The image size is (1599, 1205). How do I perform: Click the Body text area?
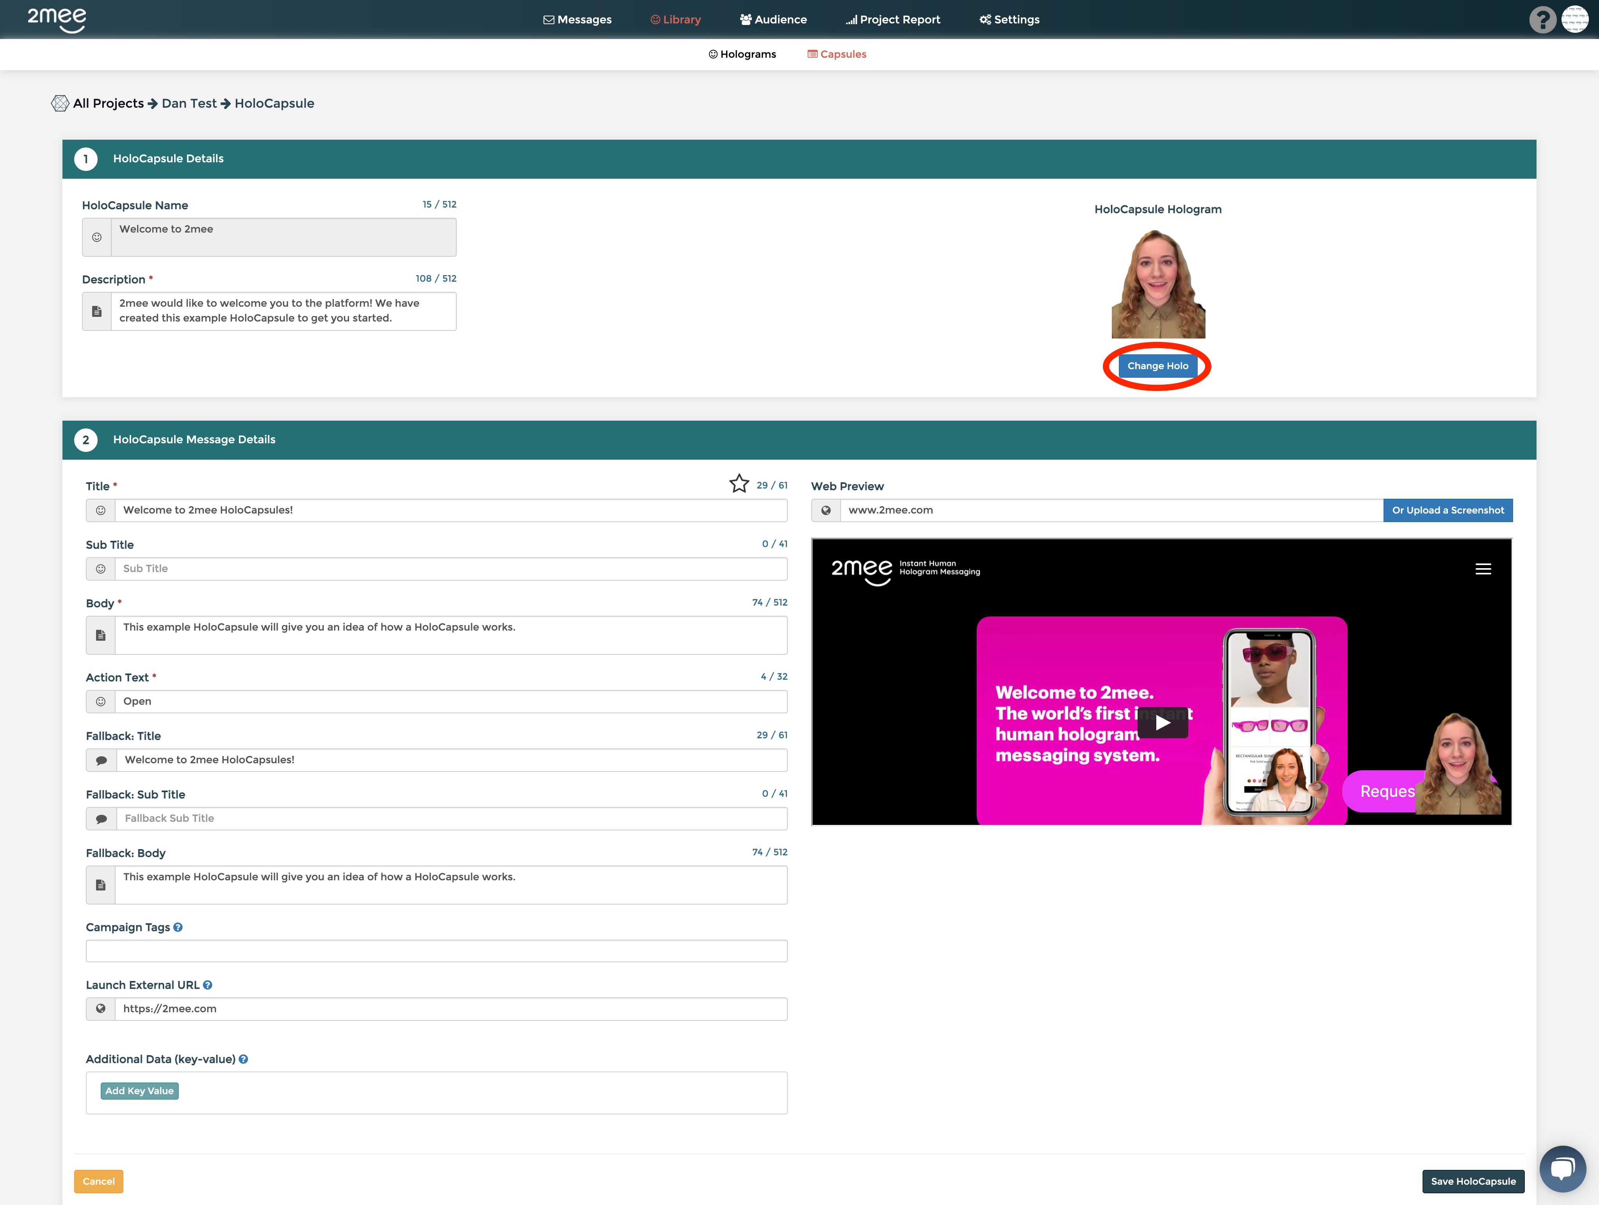[451, 636]
